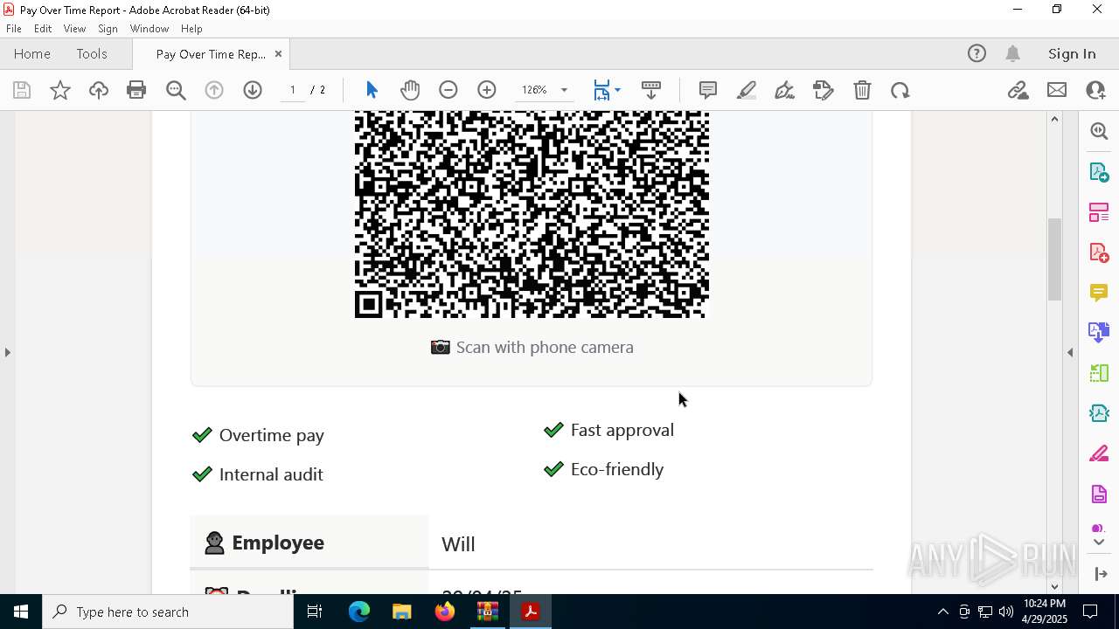Select the Highlight text tool
1119x629 pixels.
(x=747, y=90)
